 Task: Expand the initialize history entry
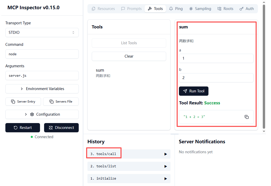(165, 179)
